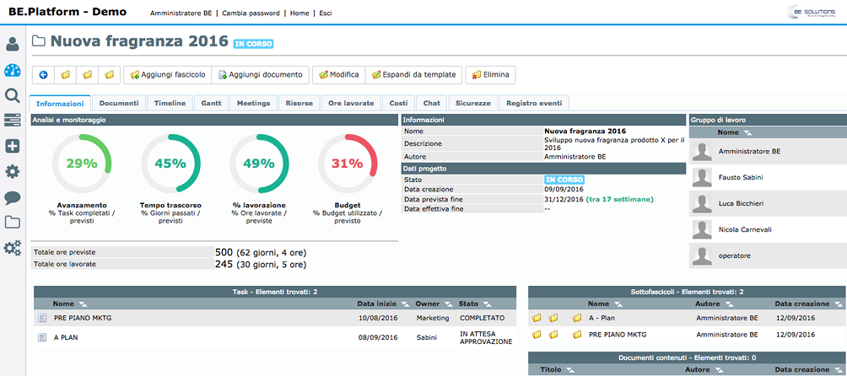Click the middle folder icon in toolbar
This screenshot has height=376, width=847.
point(88,75)
